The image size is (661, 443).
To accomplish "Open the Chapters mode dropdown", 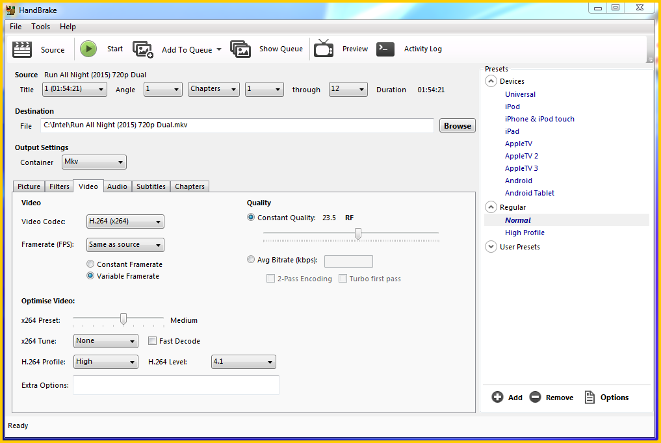I will click(214, 89).
